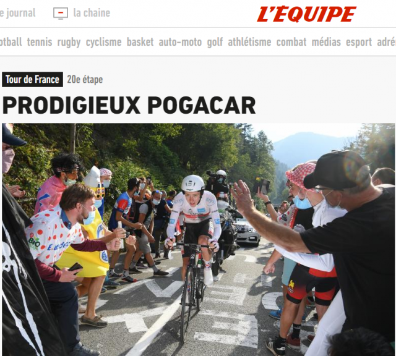Select the golf menu item

point(215,43)
